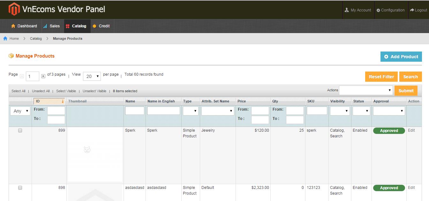The height and width of the screenshot is (201, 429).
Task: Open the Credit menu
Action: pos(101,26)
